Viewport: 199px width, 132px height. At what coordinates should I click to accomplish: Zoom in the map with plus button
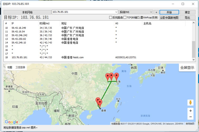coord(190,111)
